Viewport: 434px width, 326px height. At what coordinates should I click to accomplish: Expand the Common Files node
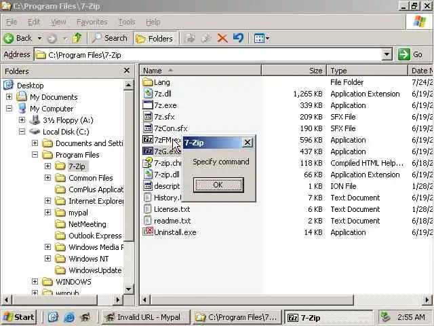click(48, 178)
